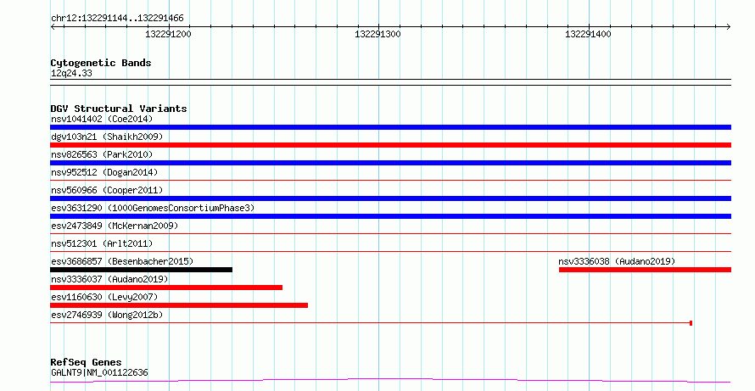The width and height of the screenshot is (755, 391).
Task: Click the RefSeq Genes track heading
Action: coord(86,362)
